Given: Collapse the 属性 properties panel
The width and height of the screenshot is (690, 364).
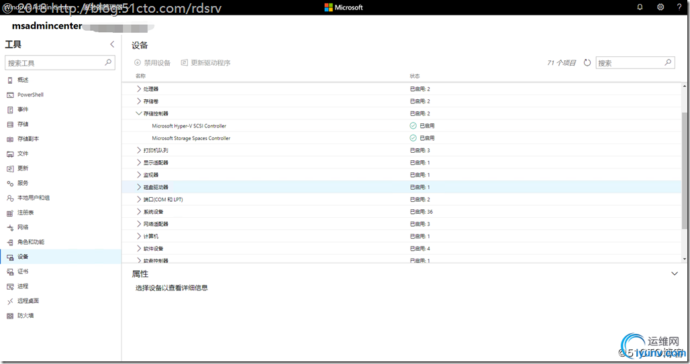Looking at the screenshot, I should [674, 274].
